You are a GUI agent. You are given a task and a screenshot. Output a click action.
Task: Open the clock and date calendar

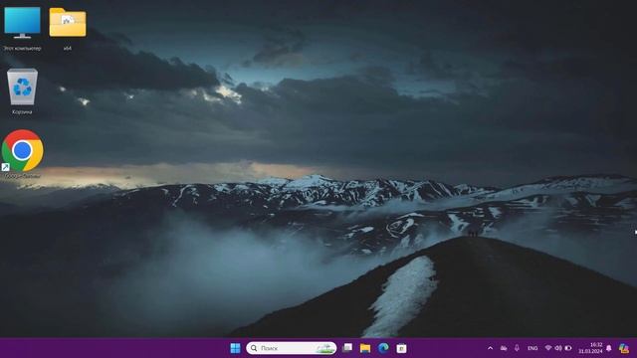coord(590,348)
